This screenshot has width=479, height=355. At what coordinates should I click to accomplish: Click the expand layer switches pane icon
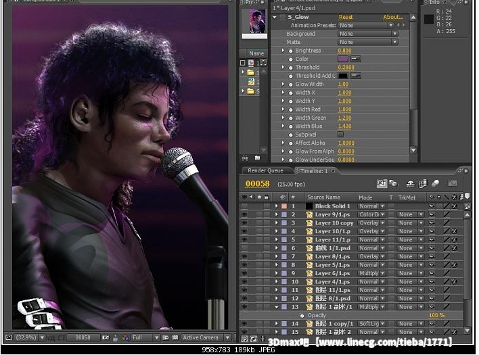coord(245,339)
